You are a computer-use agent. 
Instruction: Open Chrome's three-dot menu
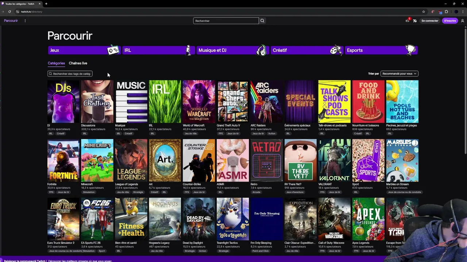pos(463,12)
